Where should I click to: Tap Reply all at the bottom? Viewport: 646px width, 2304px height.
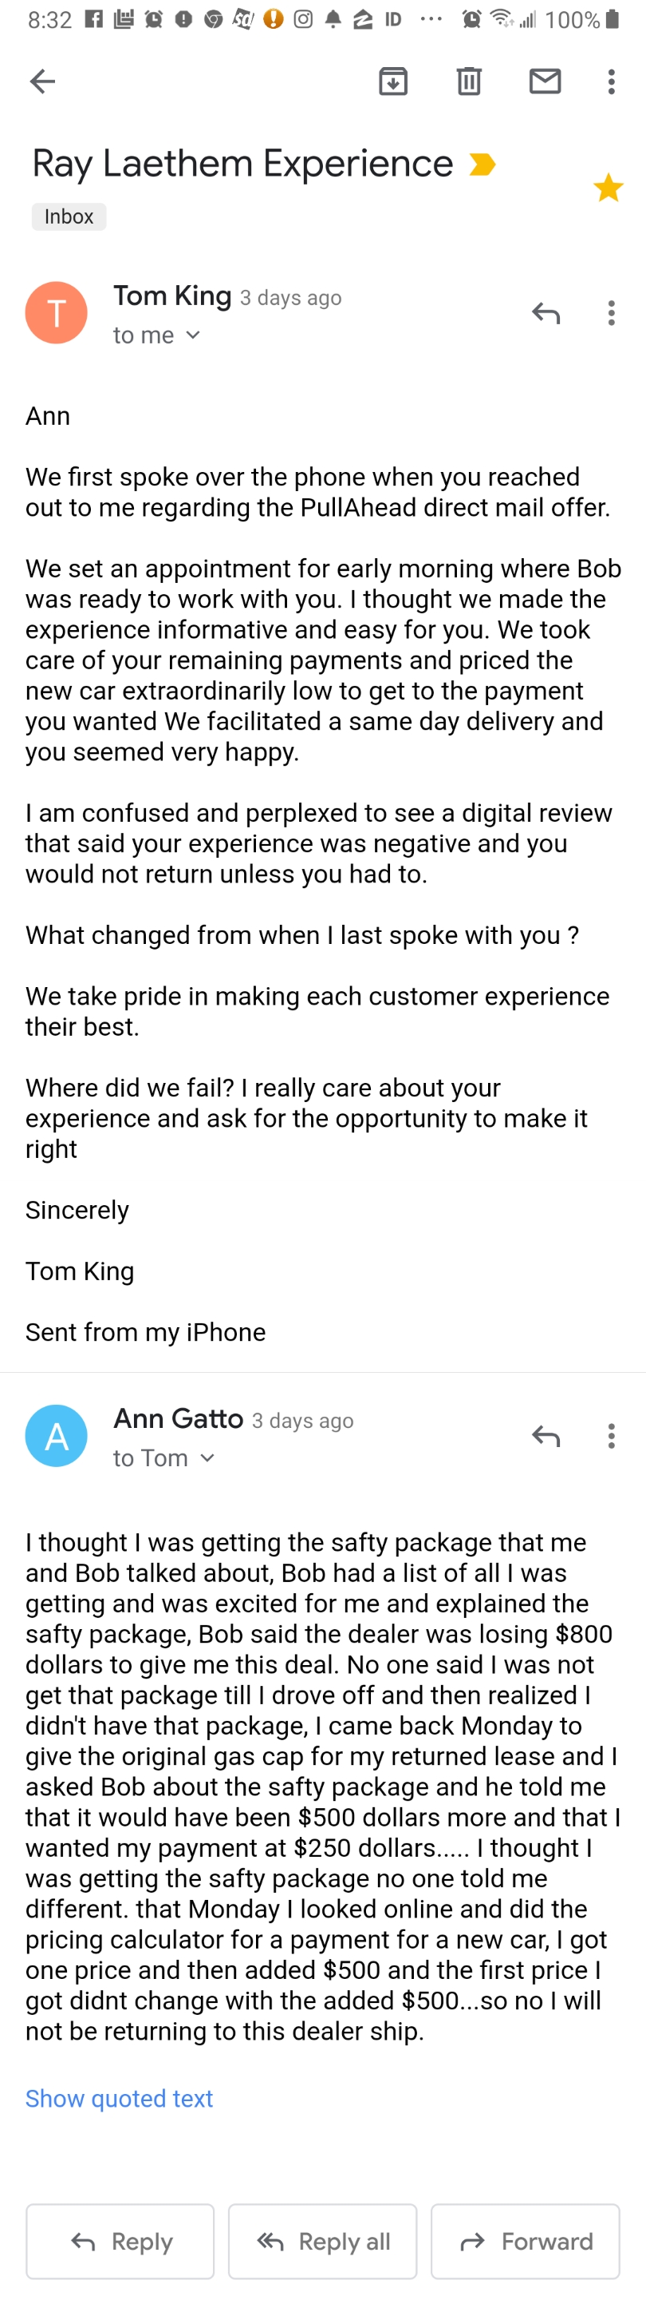click(x=322, y=2242)
